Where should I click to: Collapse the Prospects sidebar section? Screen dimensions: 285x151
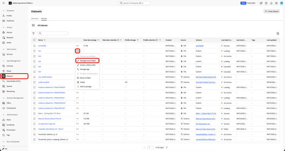pyautogui.click(x=3, y=11)
